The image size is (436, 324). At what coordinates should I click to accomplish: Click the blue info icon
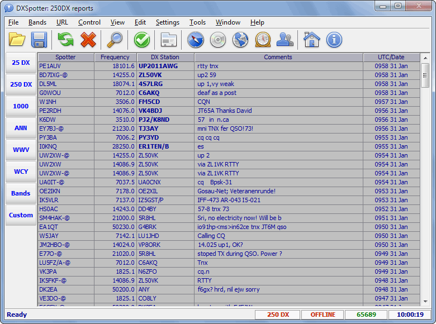tap(334, 40)
